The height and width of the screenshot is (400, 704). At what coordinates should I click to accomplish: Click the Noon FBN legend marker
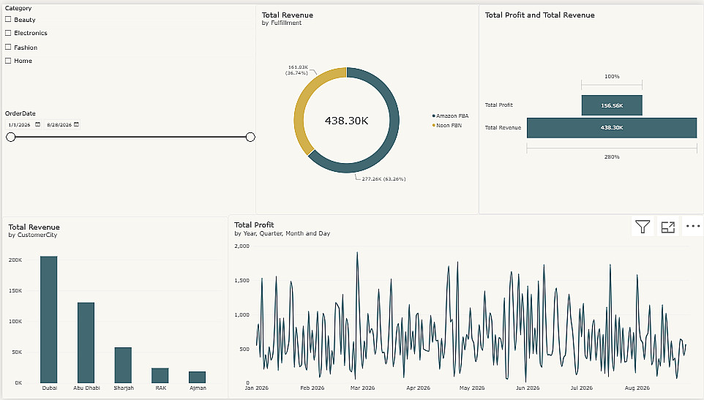tap(434, 125)
